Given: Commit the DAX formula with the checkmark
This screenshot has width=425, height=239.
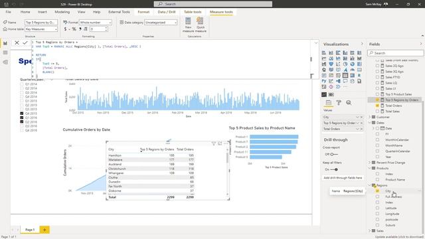Looking at the screenshot, I should (25, 42).
